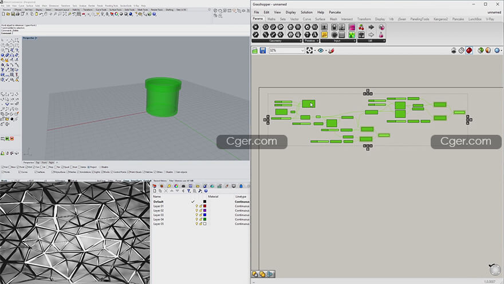Image resolution: width=504 pixels, height=284 pixels.
Task: Toggle the Quad osnap checkbox
Action: [62, 167]
